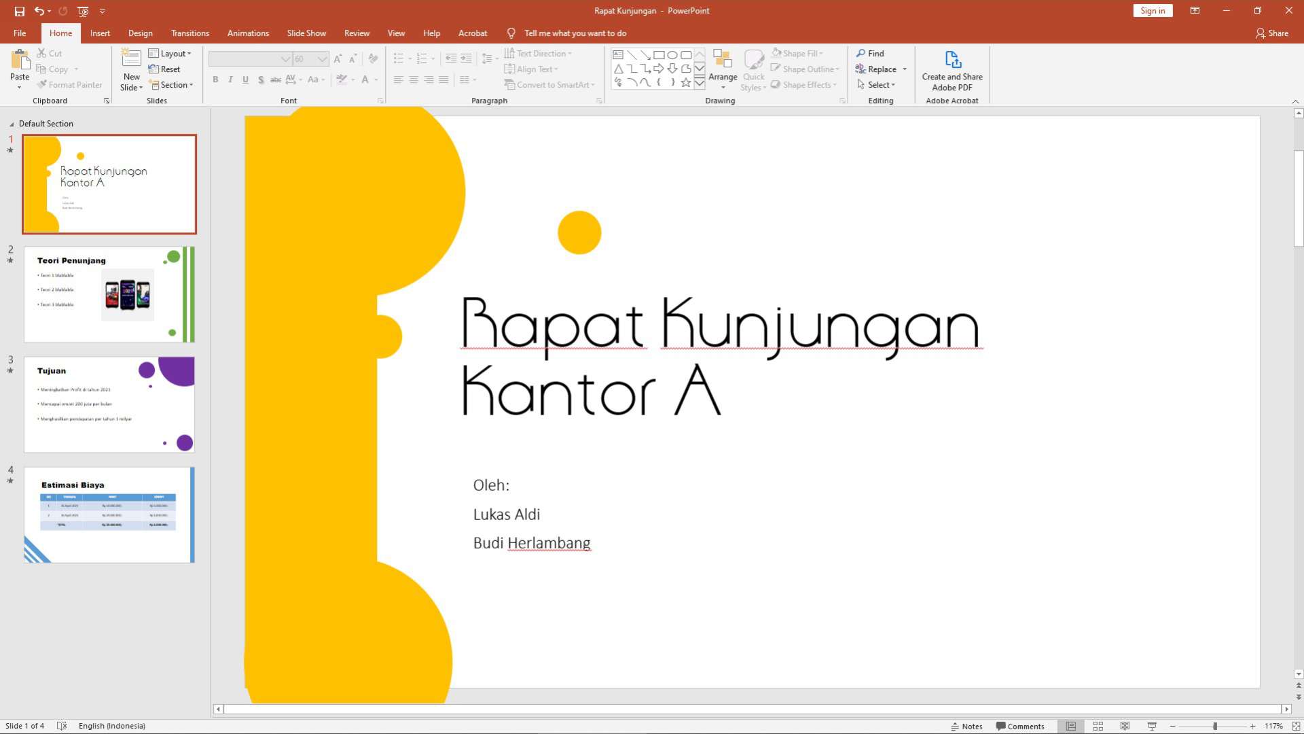
Task: Click the zoom slider handle
Action: pyautogui.click(x=1215, y=726)
